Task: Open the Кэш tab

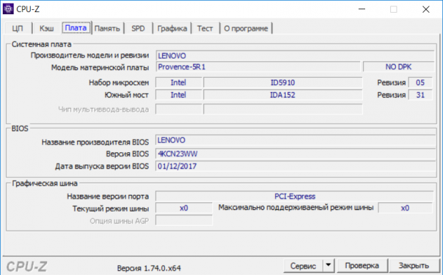Action: click(46, 29)
